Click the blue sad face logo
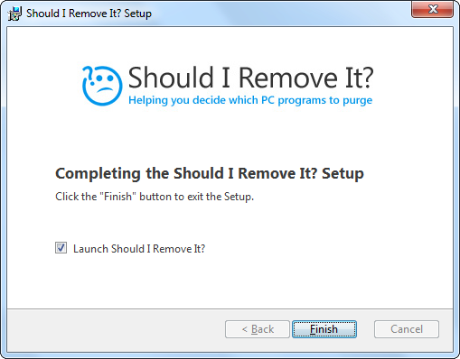This screenshot has width=460, height=359. click(102, 86)
